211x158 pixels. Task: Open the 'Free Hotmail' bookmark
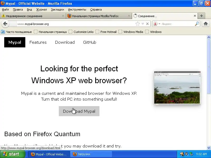106,32
